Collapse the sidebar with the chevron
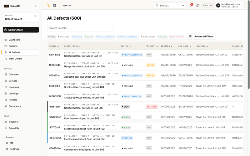Viewport: 250px width, 156px height. tap(35, 6)
